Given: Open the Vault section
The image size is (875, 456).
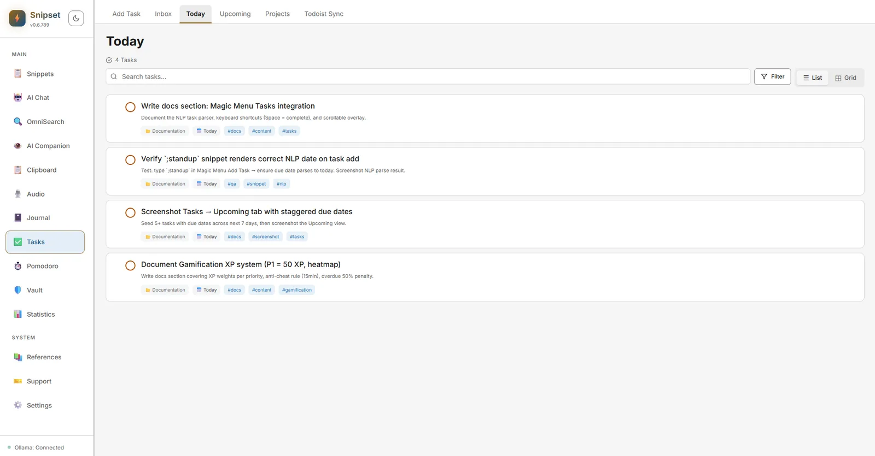Looking at the screenshot, I should (x=45, y=290).
